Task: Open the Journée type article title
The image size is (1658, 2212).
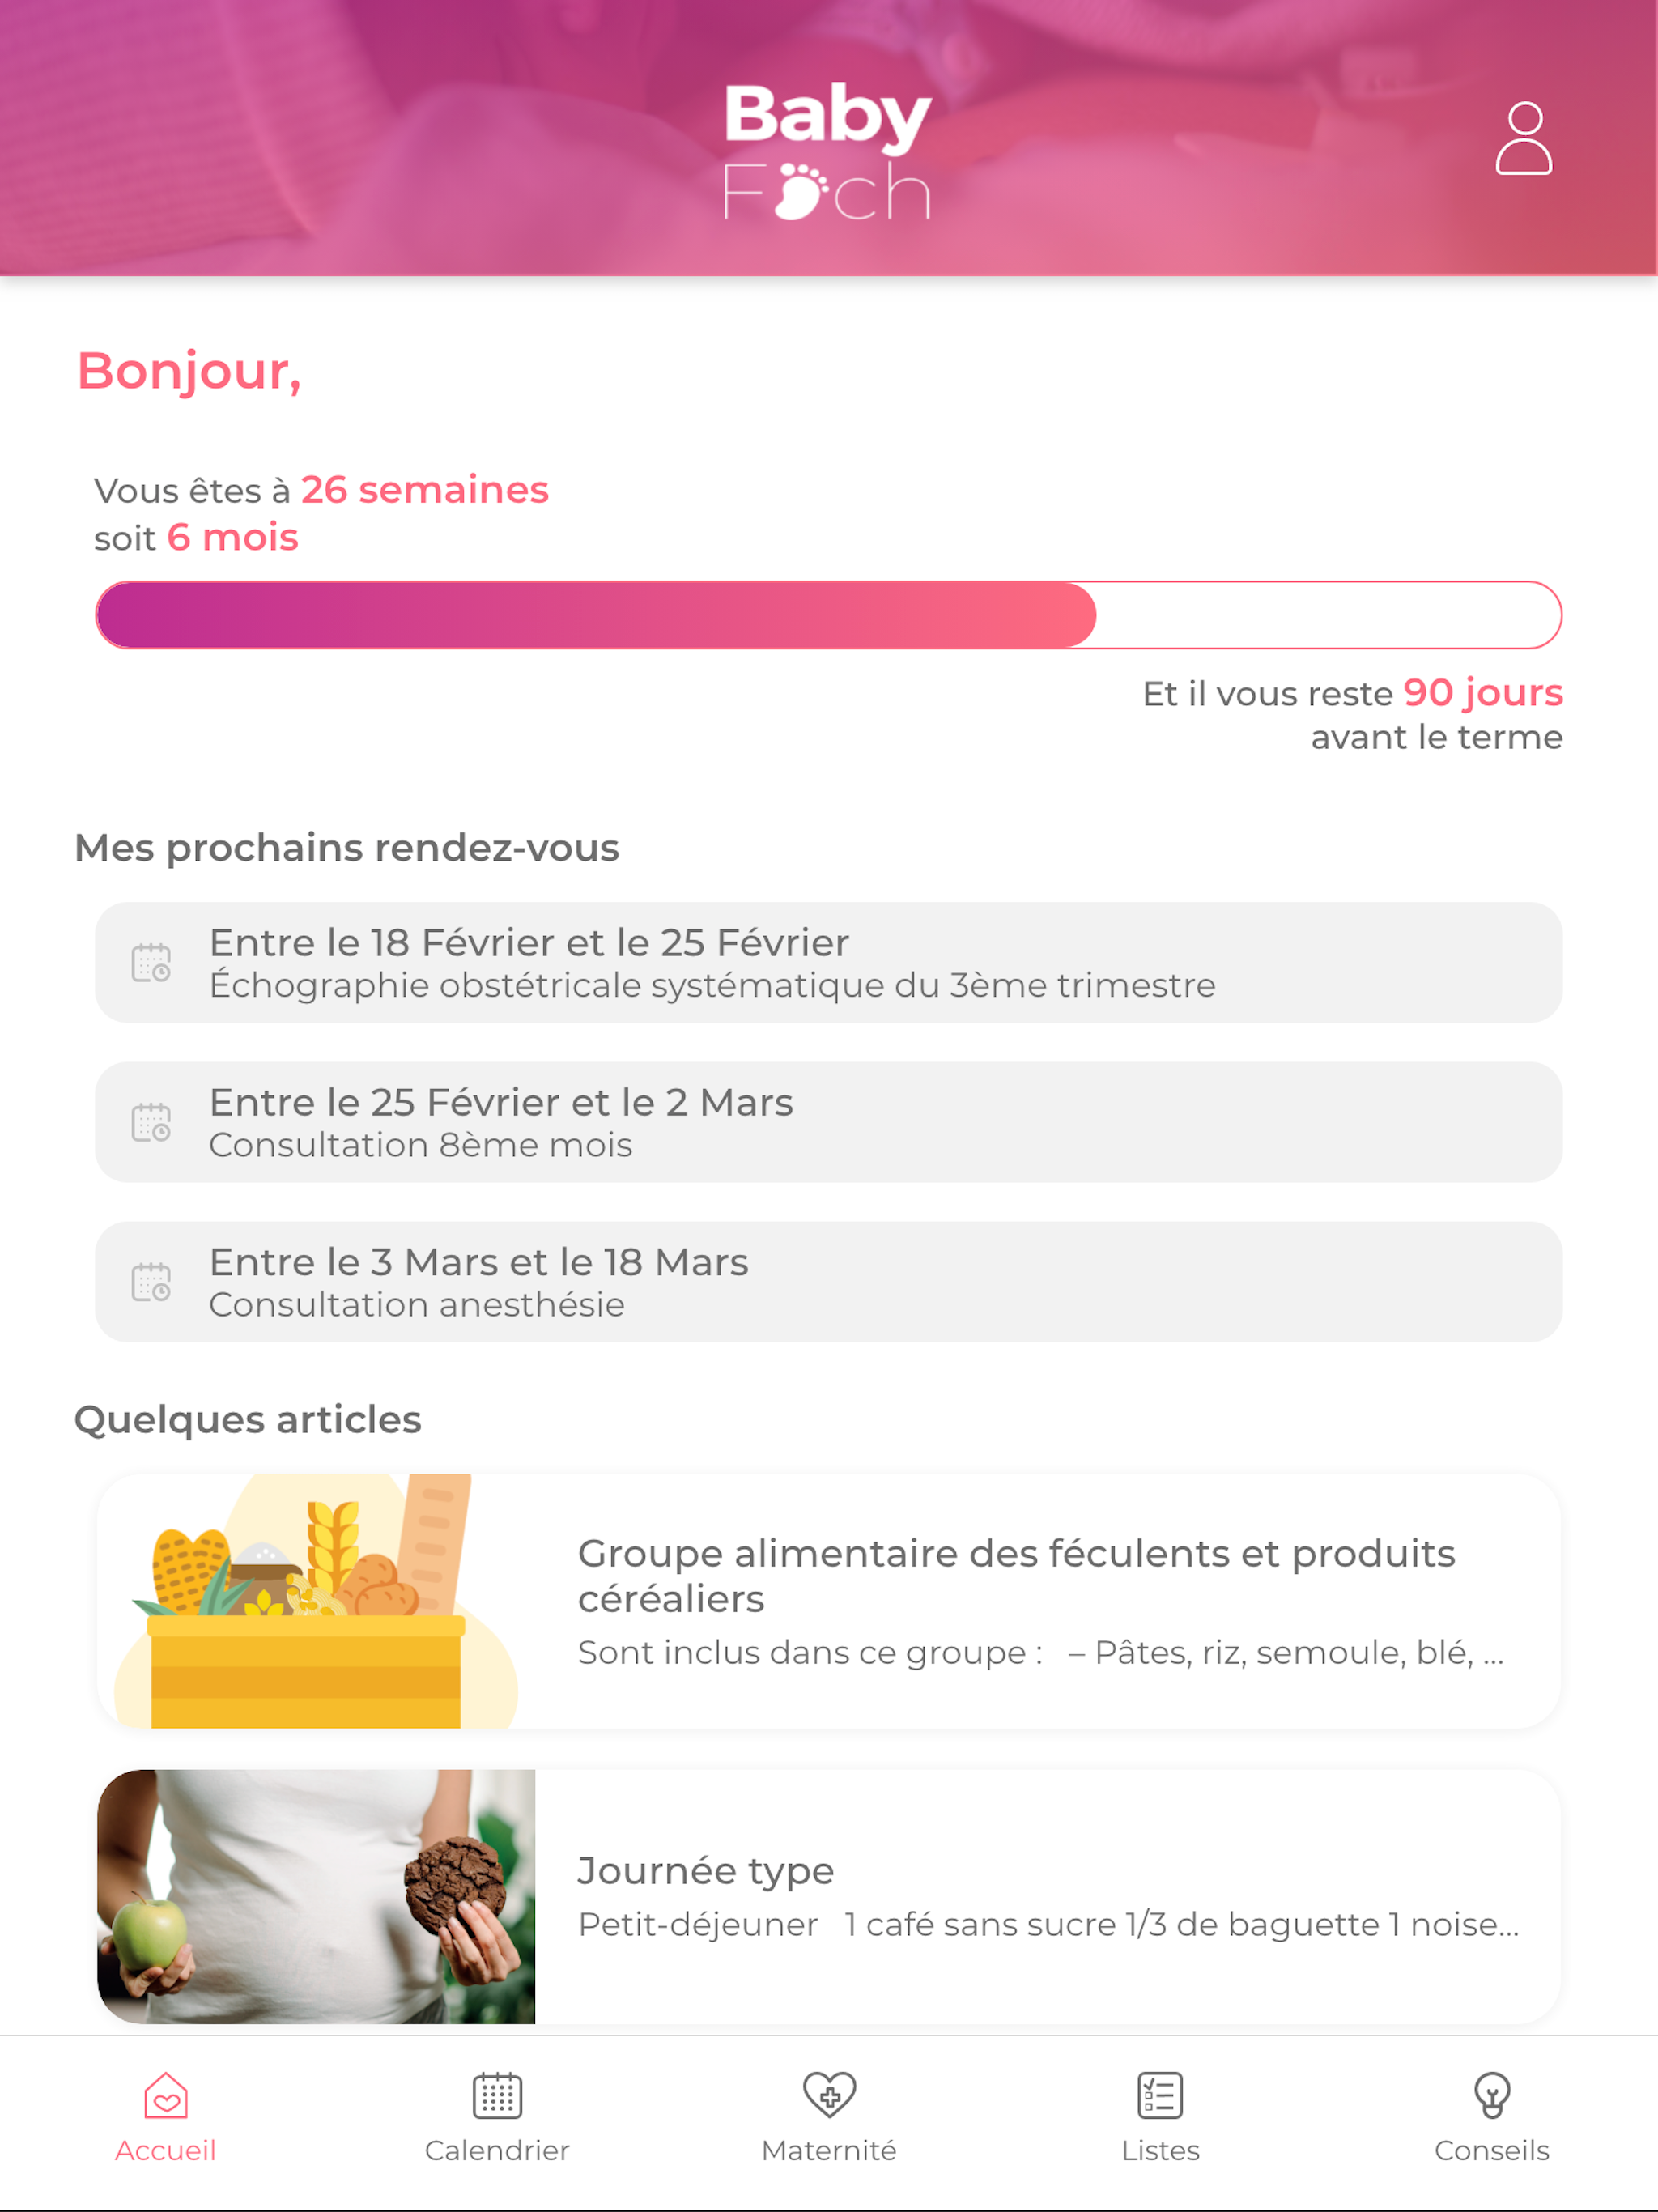Action: click(x=706, y=1870)
